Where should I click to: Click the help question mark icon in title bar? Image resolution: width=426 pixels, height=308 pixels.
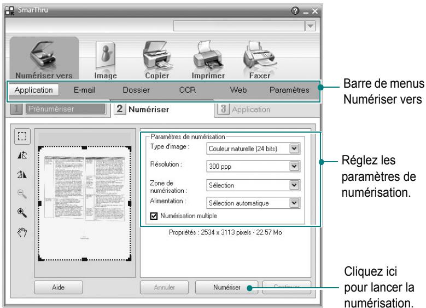point(295,11)
